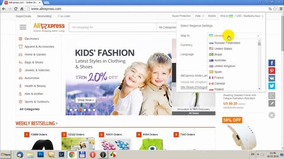Bookmark page with star icon

(275, 9)
